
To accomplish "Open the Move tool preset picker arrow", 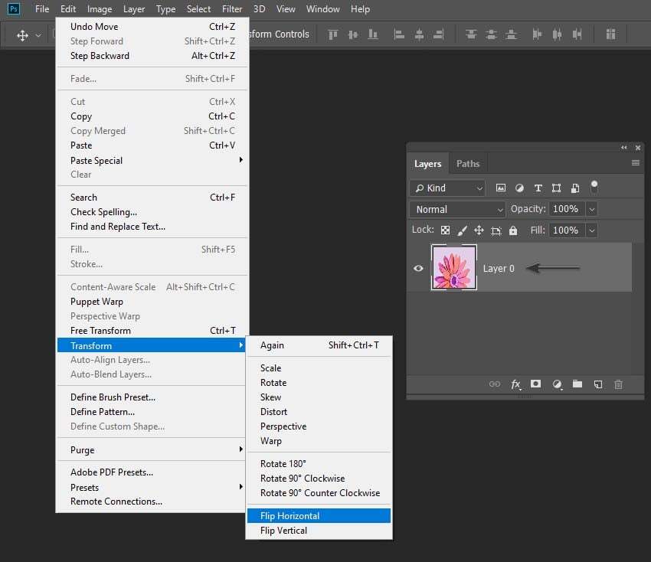I will [38, 35].
